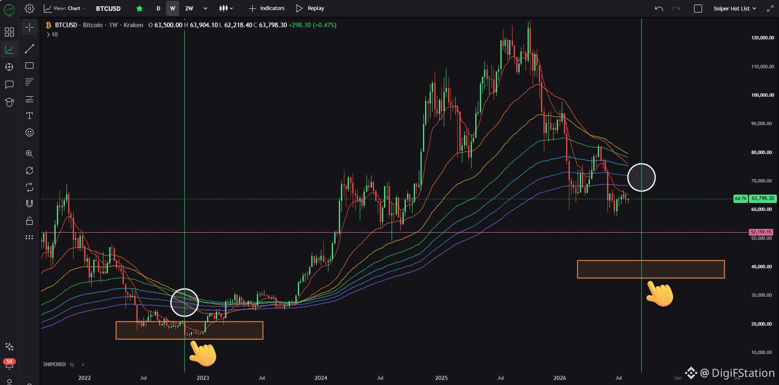Screen dimensions: 779x385
Task: Open the more tools dots grid
Action: (x=29, y=237)
